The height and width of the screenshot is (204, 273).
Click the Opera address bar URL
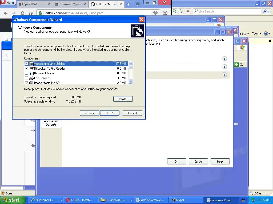74,13
